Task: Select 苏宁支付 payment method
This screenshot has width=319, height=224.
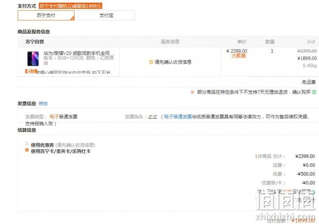Action: [x=46, y=15]
